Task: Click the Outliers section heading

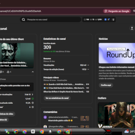Action: click(102, 98)
